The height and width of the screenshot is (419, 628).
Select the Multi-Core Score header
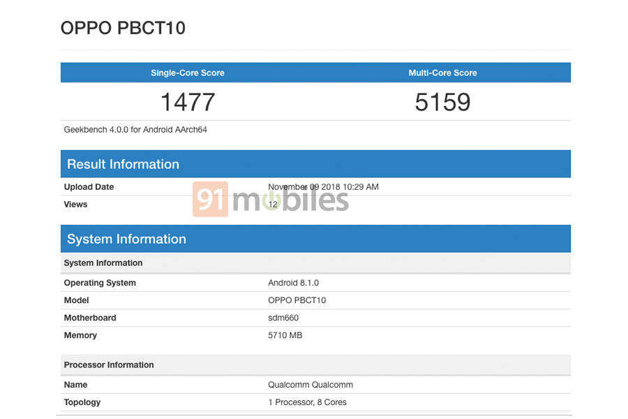(442, 73)
